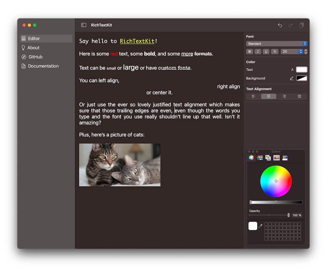The image size is (329, 274).
Task: Click the RichTextKit window title
Action: coord(101,25)
